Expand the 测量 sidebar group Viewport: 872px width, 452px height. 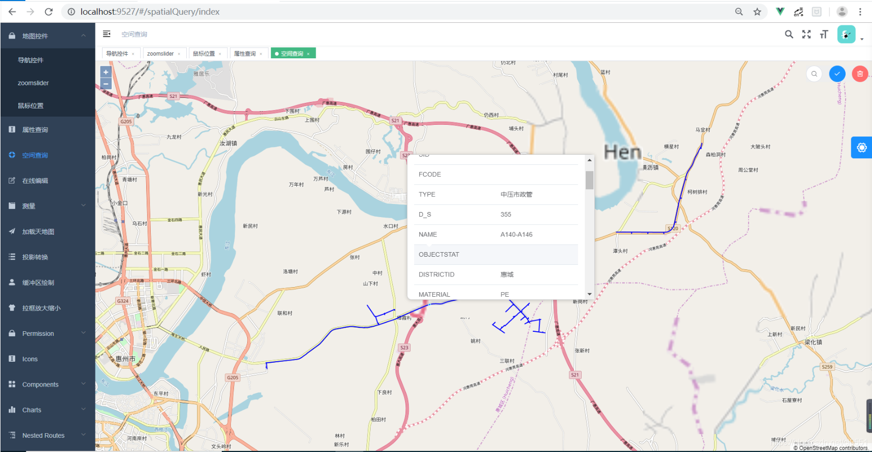[48, 206]
